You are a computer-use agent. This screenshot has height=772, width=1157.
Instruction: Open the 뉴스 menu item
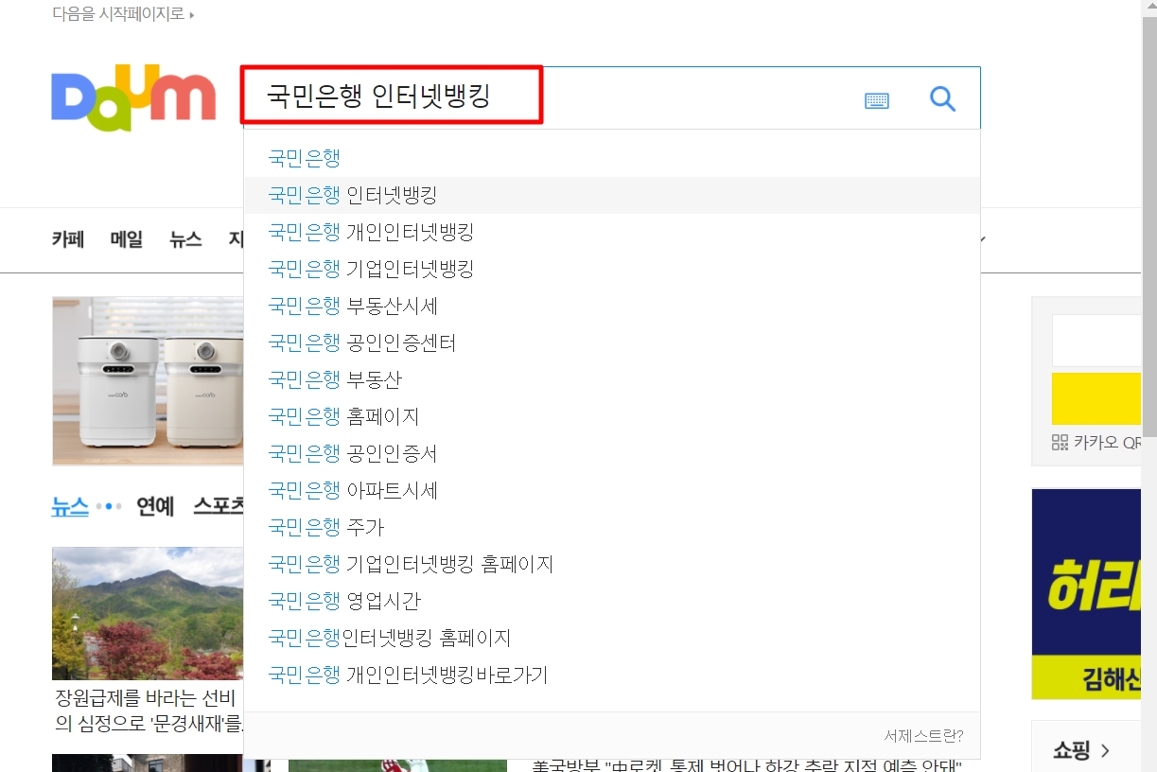click(x=185, y=239)
